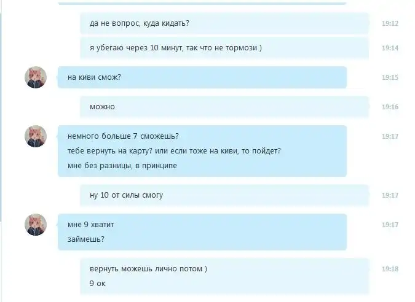Viewport: 415px width, 302px height.
Task: Click the avatar beside 'на киви смож?'
Action: pyautogui.click(x=36, y=77)
